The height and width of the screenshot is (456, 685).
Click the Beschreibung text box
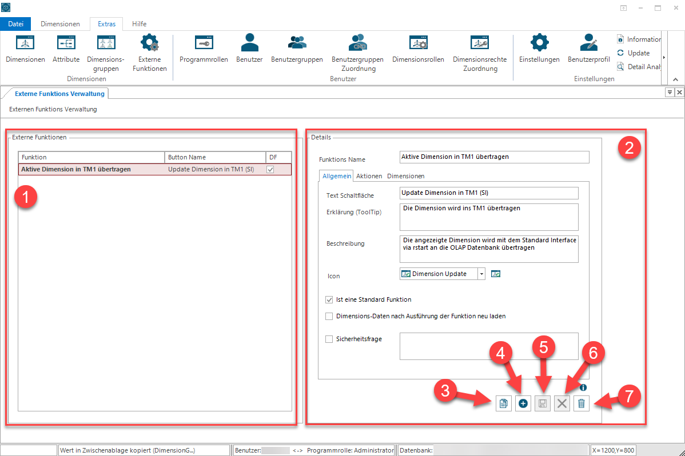[489, 249]
